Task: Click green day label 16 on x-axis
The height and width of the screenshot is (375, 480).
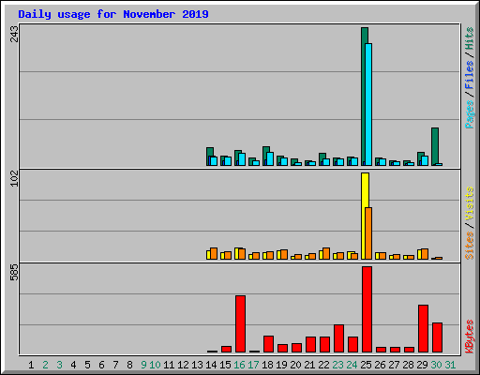Action: coord(239,365)
